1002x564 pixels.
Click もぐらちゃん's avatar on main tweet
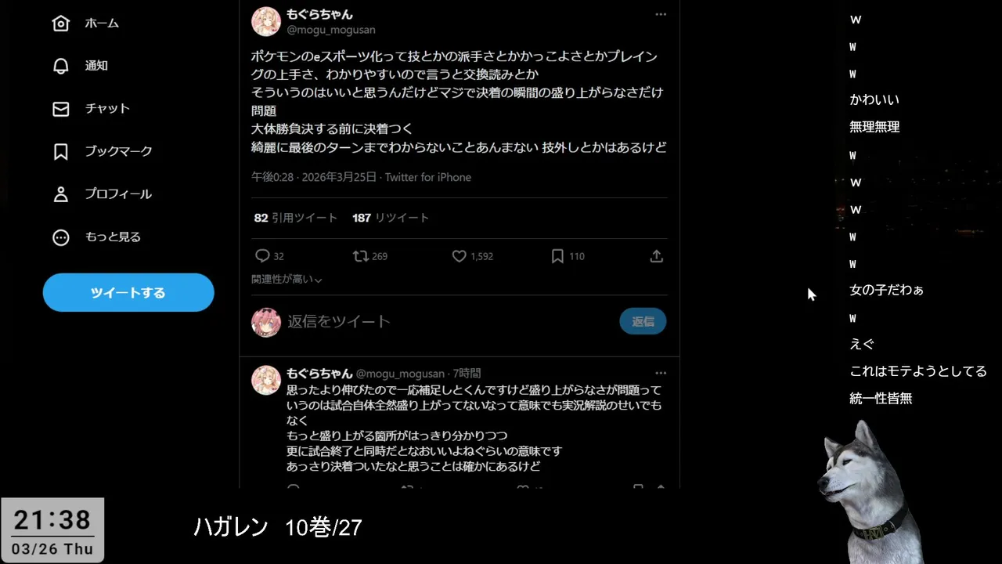coord(266,22)
